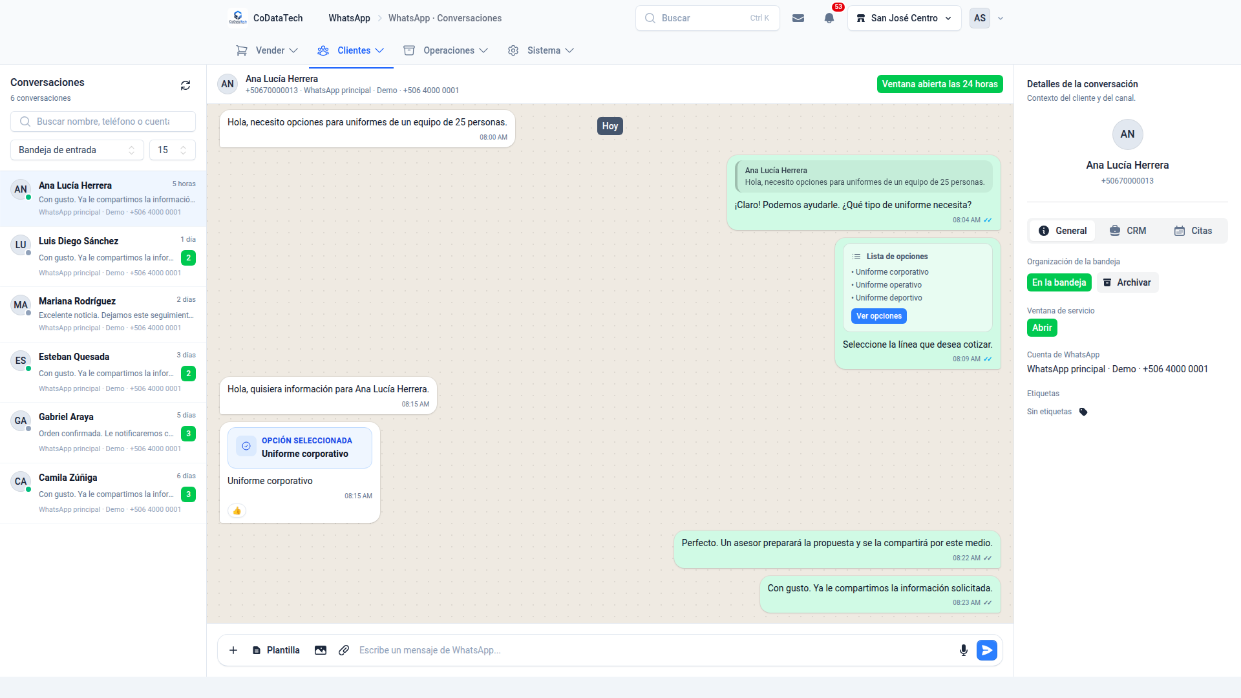Refresh the conversations list
1241x698 pixels.
point(186,85)
